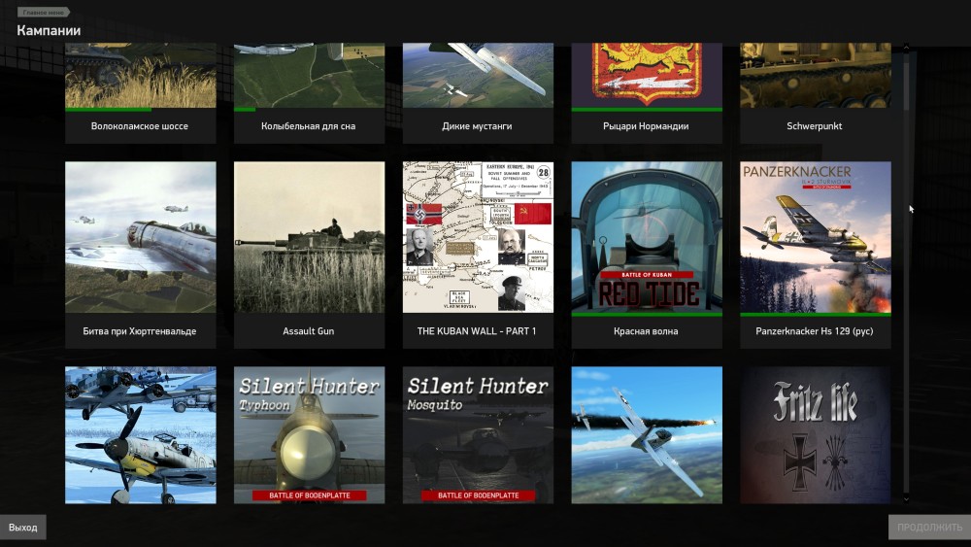Click the Рыцари Нормандии progress bar
The width and height of the screenshot is (971, 547).
click(647, 110)
